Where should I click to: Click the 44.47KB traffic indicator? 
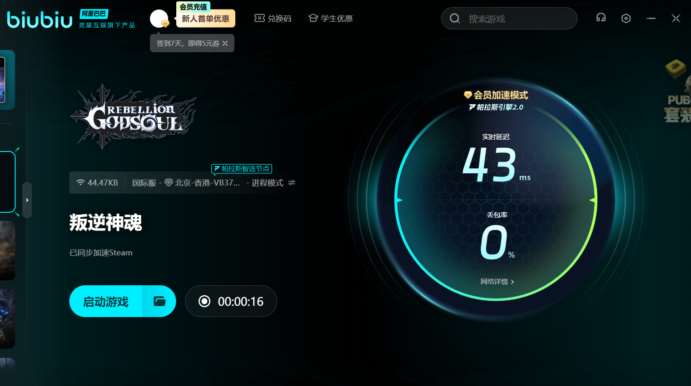[97, 183]
